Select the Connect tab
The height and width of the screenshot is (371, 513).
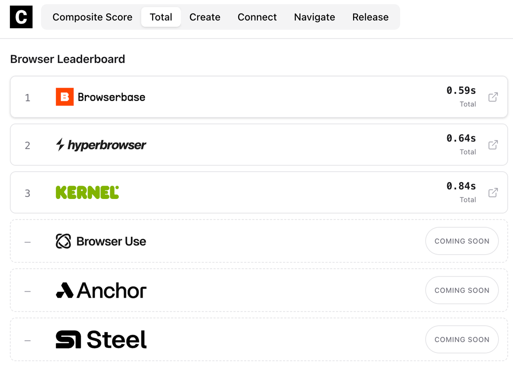pyautogui.click(x=257, y=17)
